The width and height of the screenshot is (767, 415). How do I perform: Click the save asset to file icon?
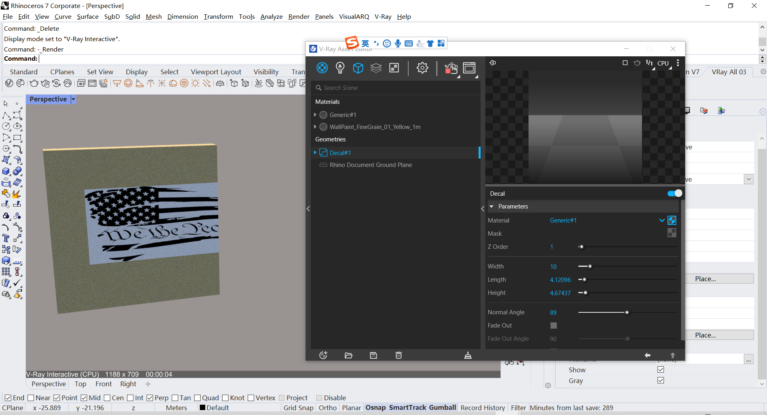click(374, 355)
